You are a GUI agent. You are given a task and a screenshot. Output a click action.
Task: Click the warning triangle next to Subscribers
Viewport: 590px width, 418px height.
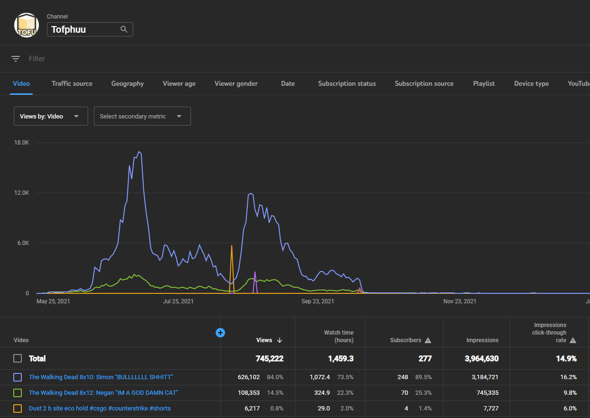tap(428, 340)
